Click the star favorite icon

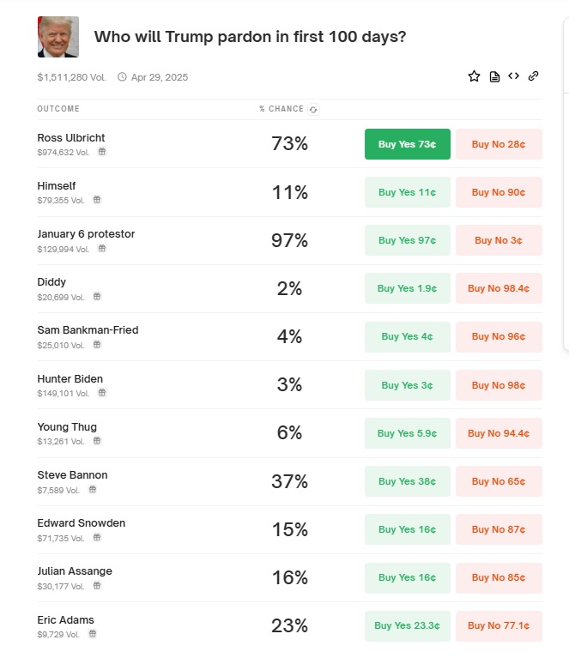[x=474, y=76]
